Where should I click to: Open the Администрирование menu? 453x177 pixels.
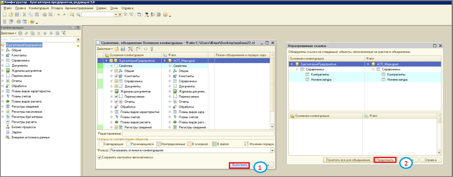[x=79, y=8]
